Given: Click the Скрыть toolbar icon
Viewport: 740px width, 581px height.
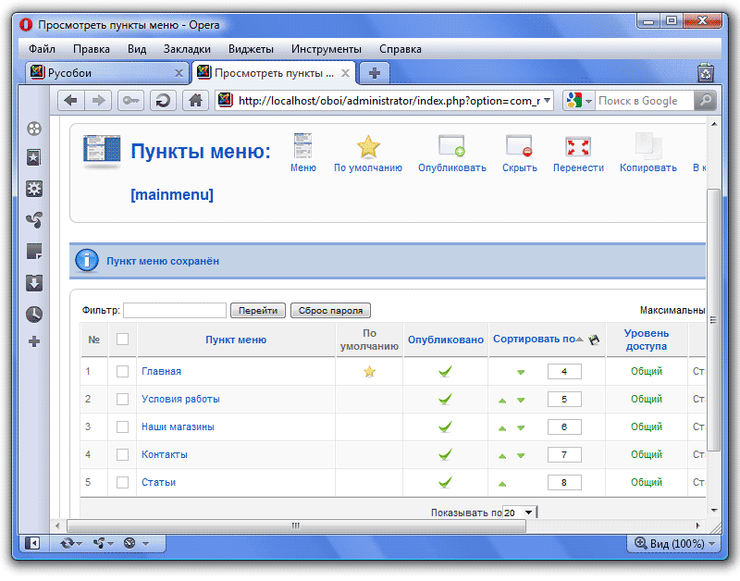Looking at the screenshot, I should (x=519, y=146).
